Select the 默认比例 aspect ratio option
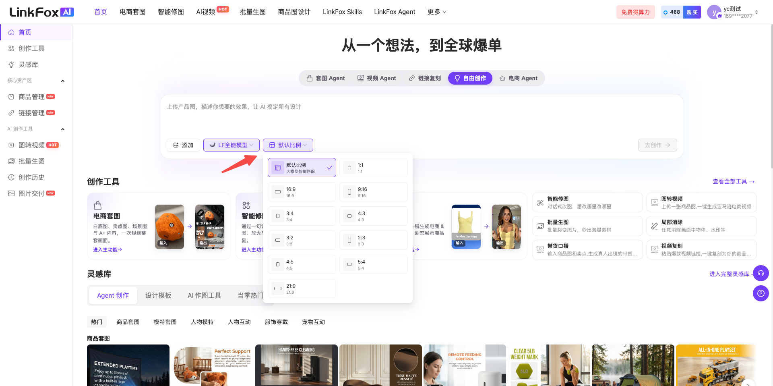Screen dimensions: 773x386 click(x=302, y=168)
